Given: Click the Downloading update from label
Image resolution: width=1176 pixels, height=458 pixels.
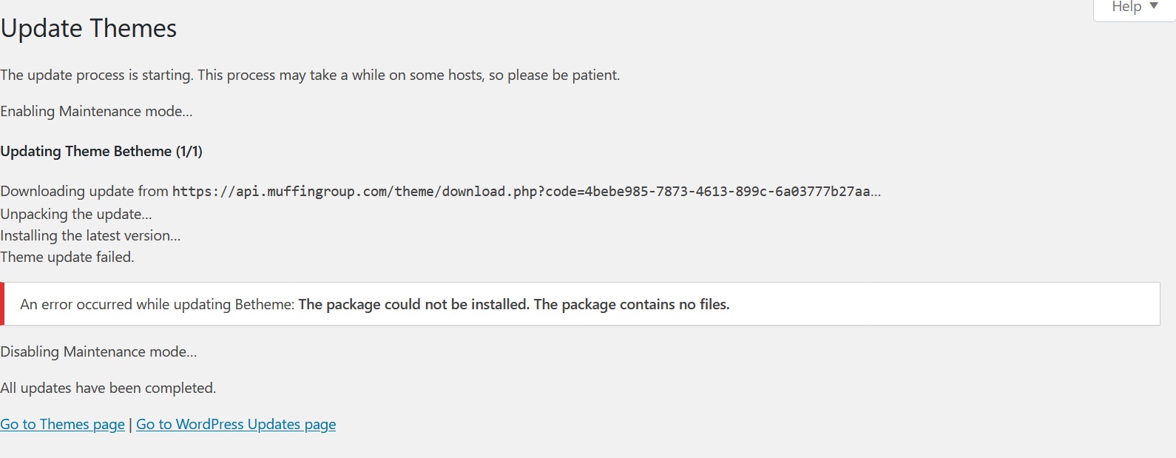Looking at the screenshot, I should coord(84,191).
